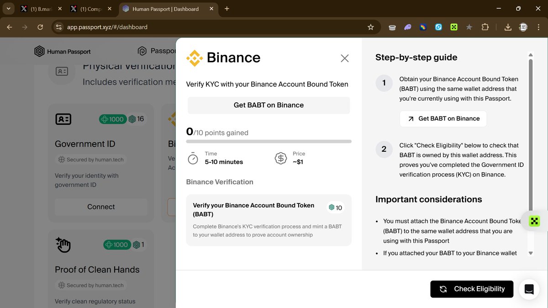This screenshot has width=548, height=308.
Task: Close the Human Passport Dashboard tab
Action: point(211,9)
